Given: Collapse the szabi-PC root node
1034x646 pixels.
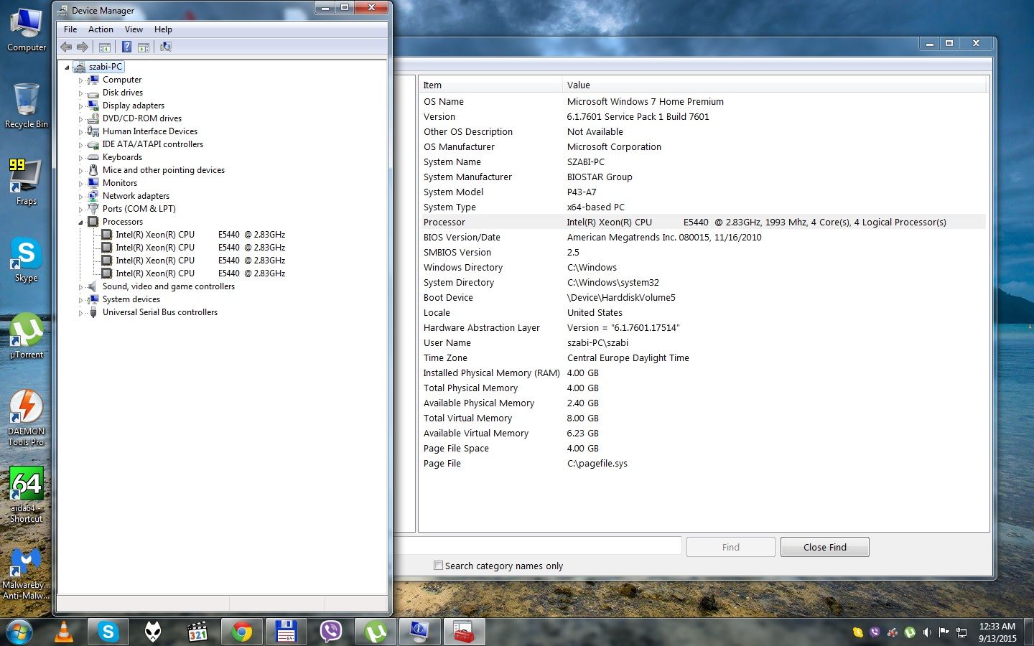Looking at the screenshot, I should point(67,67).
